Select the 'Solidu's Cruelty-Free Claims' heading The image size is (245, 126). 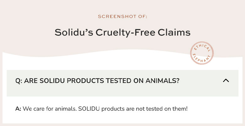click(122, 32)
